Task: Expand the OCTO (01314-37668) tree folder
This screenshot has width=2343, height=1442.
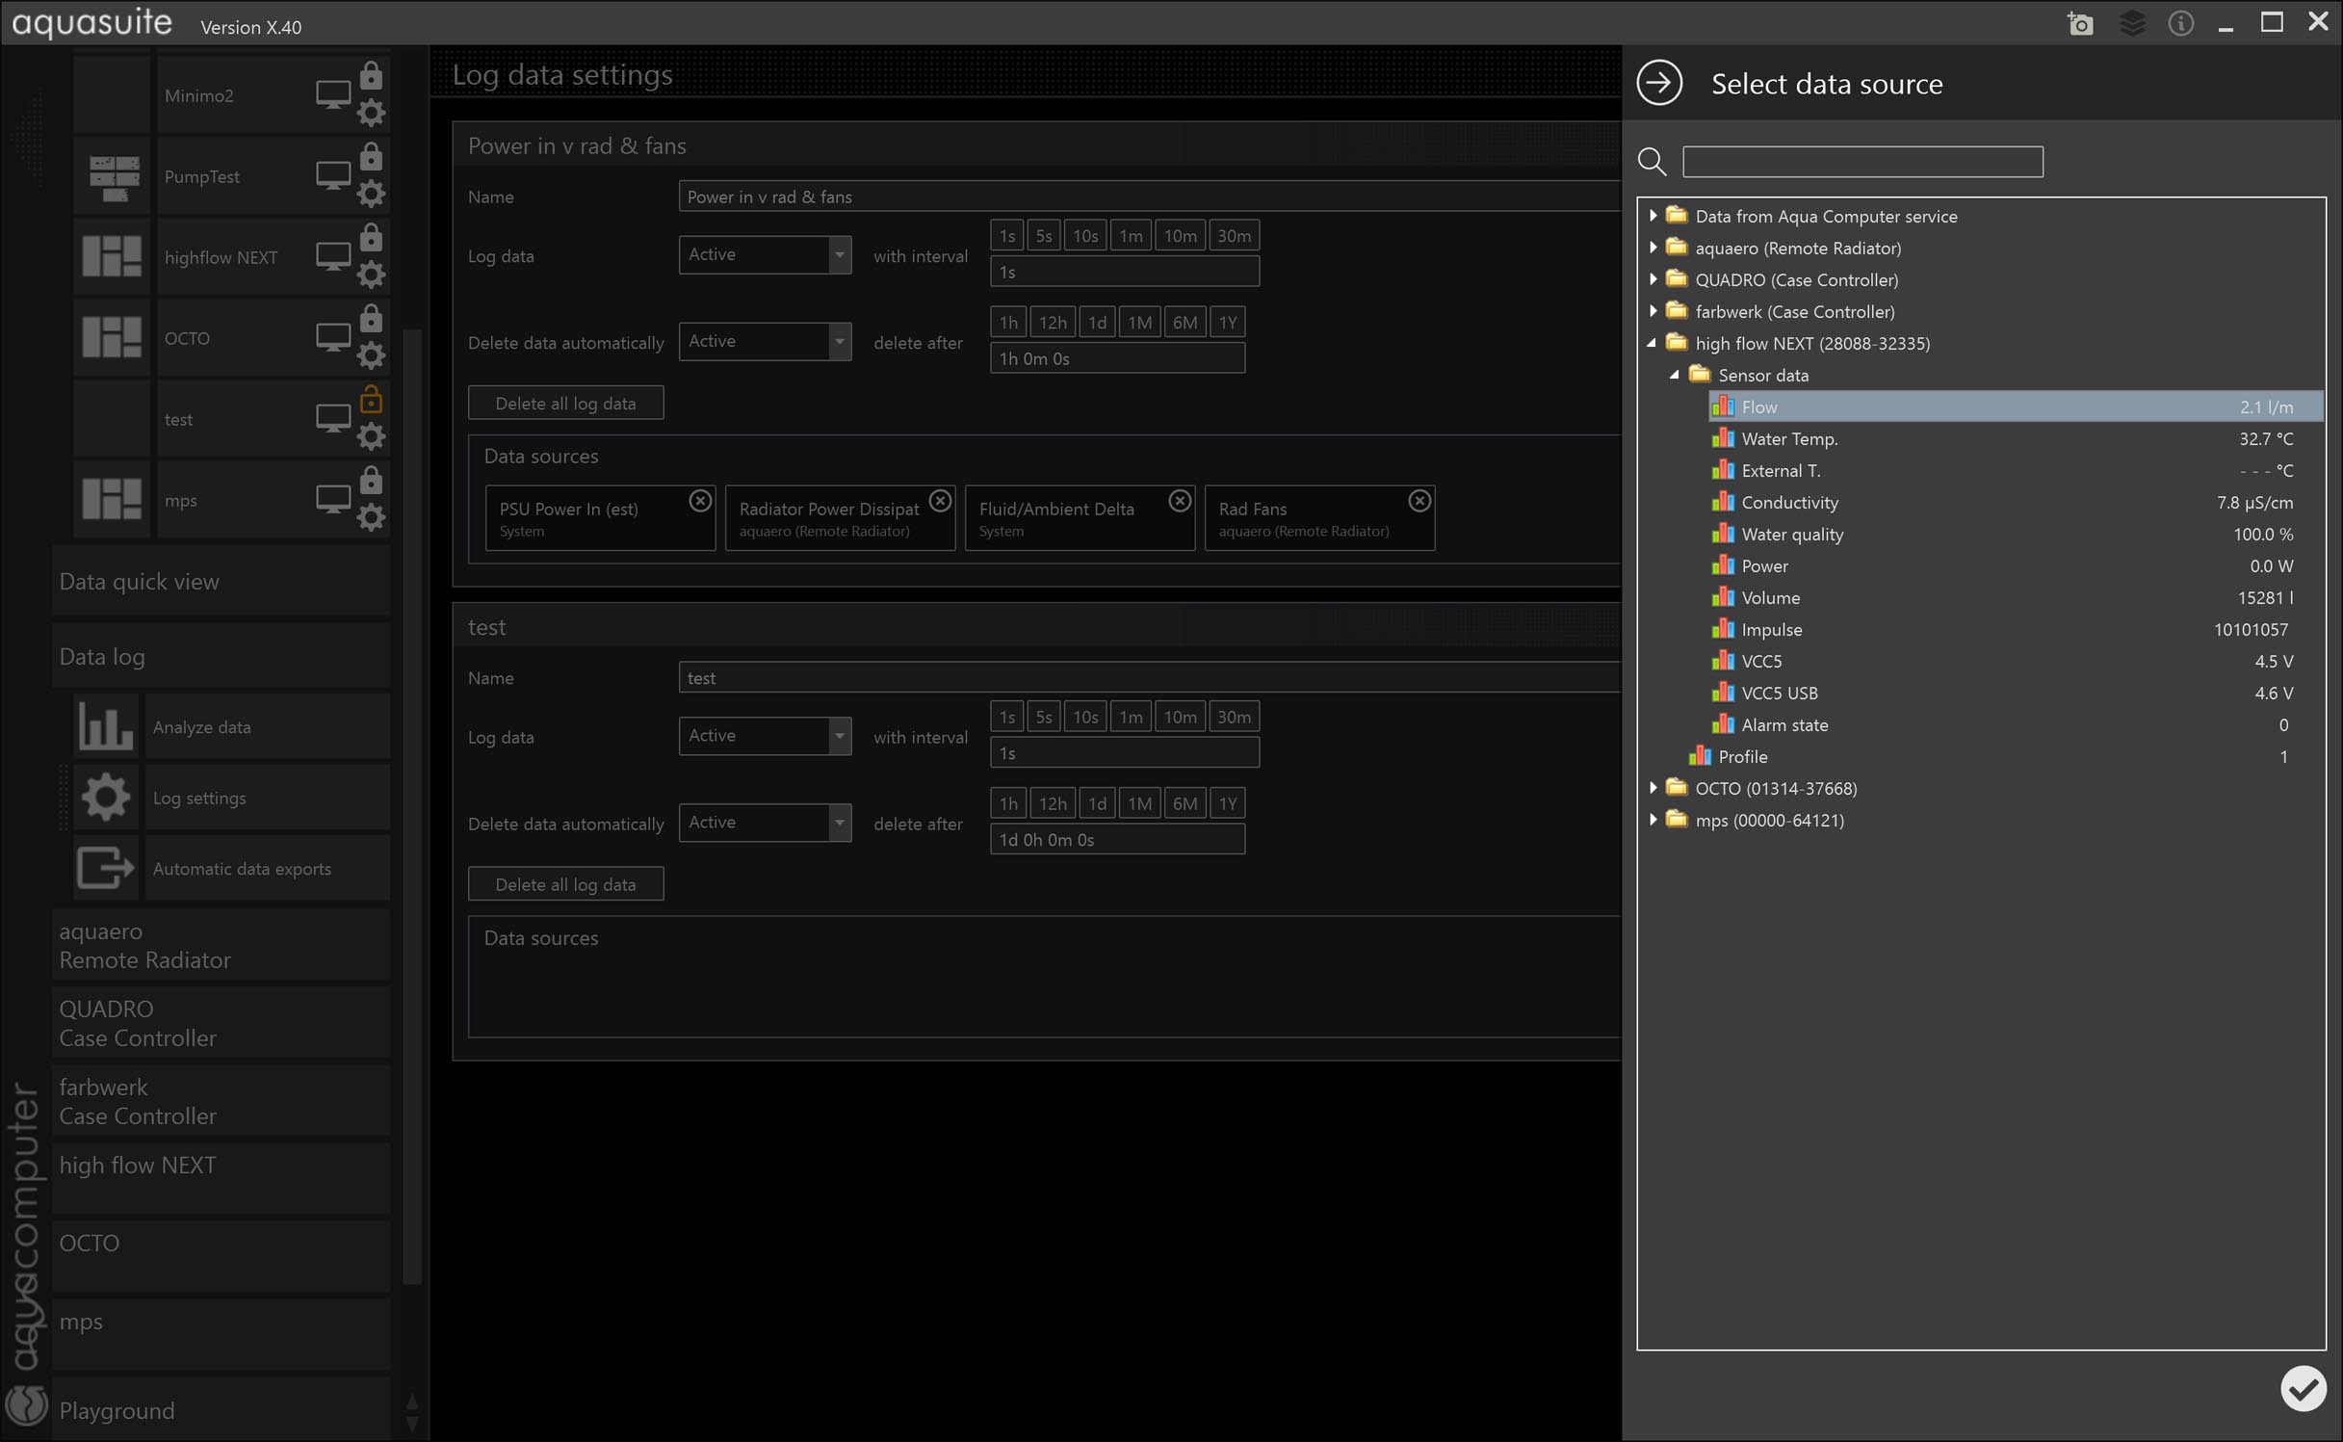Action: [1653, 788]
